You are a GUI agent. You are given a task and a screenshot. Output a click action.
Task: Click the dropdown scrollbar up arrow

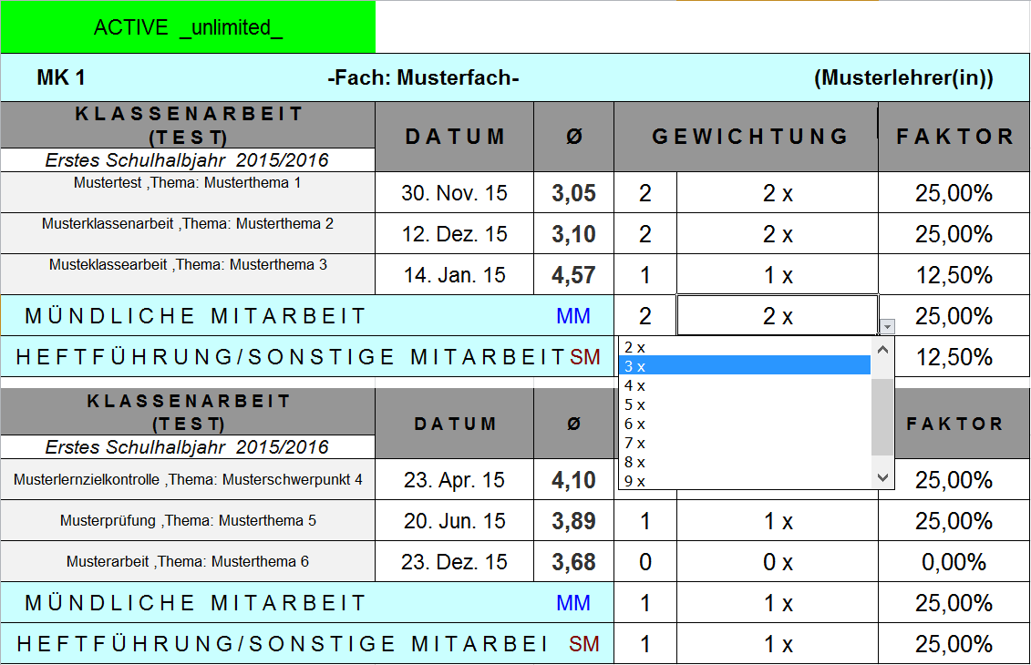(x=882, y=352)
